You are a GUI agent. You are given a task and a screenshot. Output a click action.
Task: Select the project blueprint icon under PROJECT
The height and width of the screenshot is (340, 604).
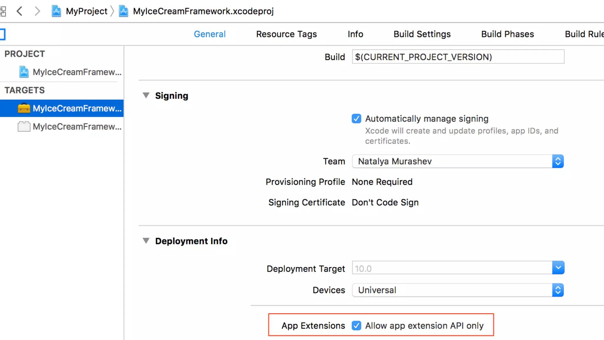[x=24, y=72]
